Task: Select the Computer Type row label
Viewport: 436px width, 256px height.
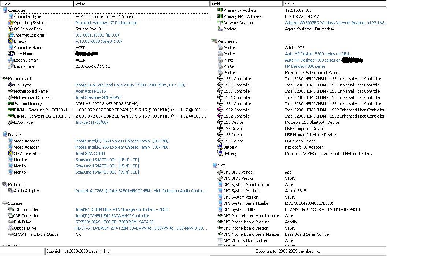Action: pos(27,17)
